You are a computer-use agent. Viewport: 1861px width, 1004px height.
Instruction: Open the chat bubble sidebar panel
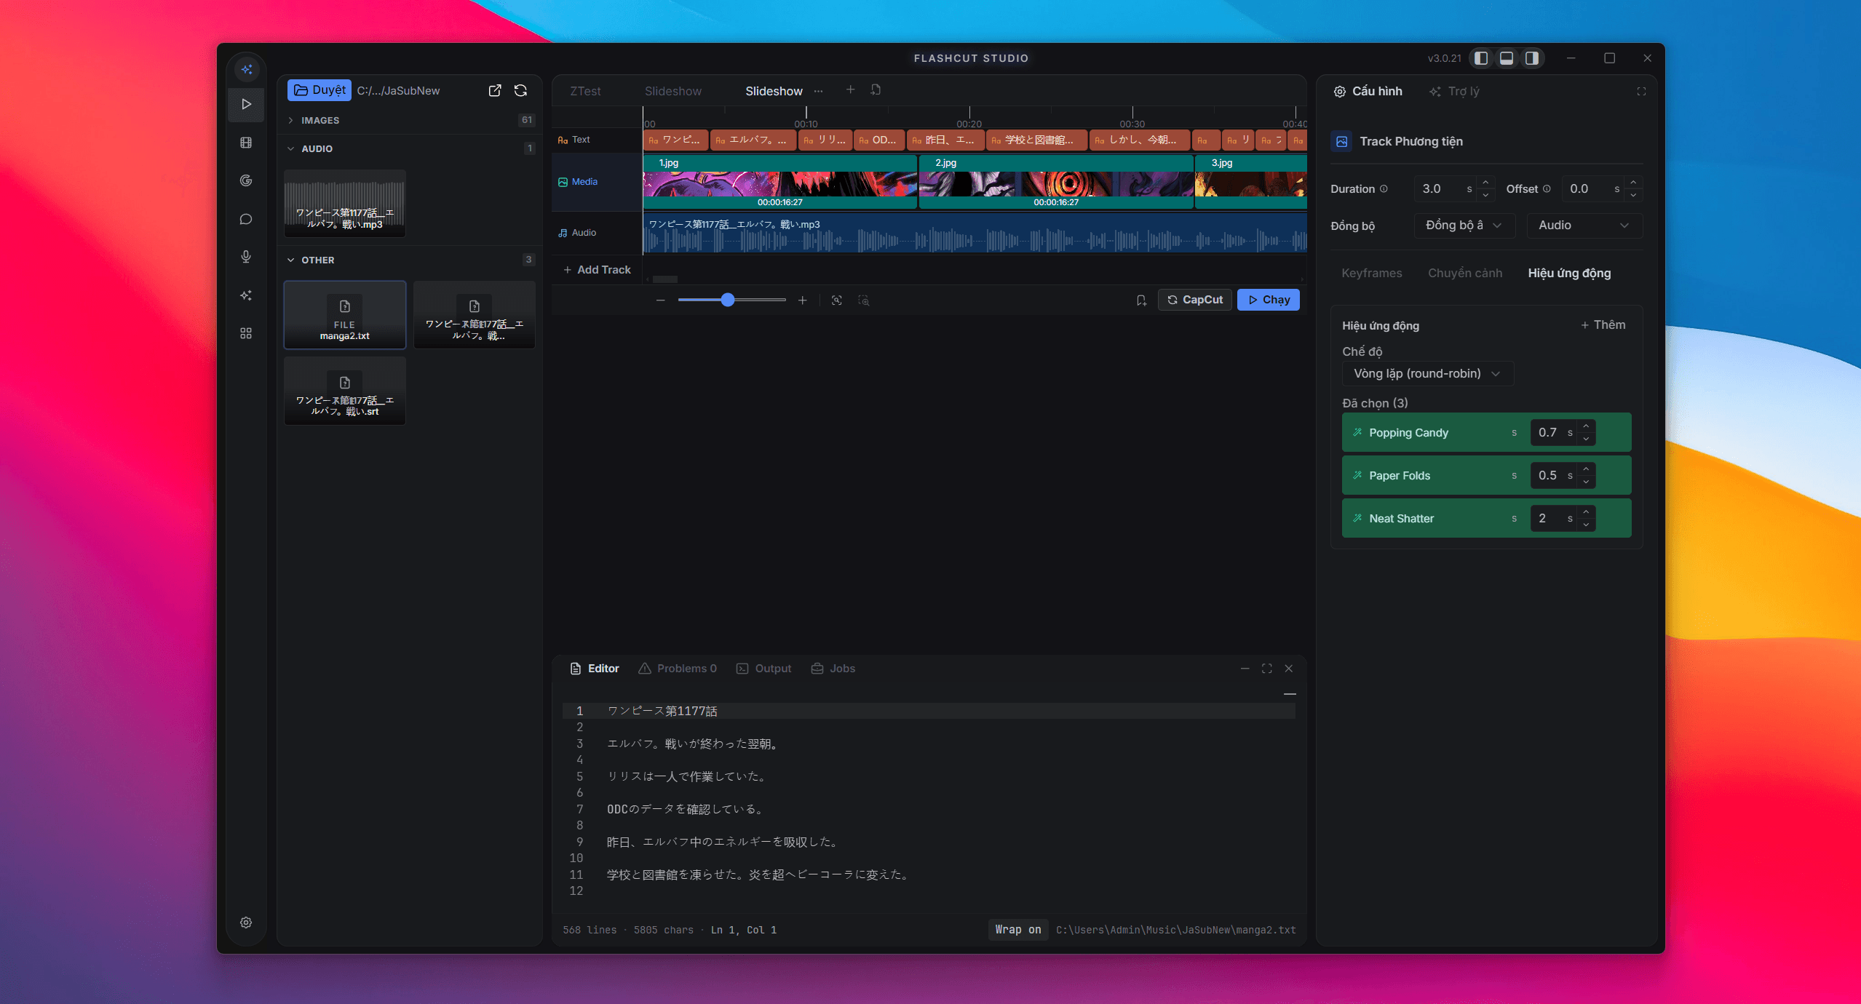247,219
